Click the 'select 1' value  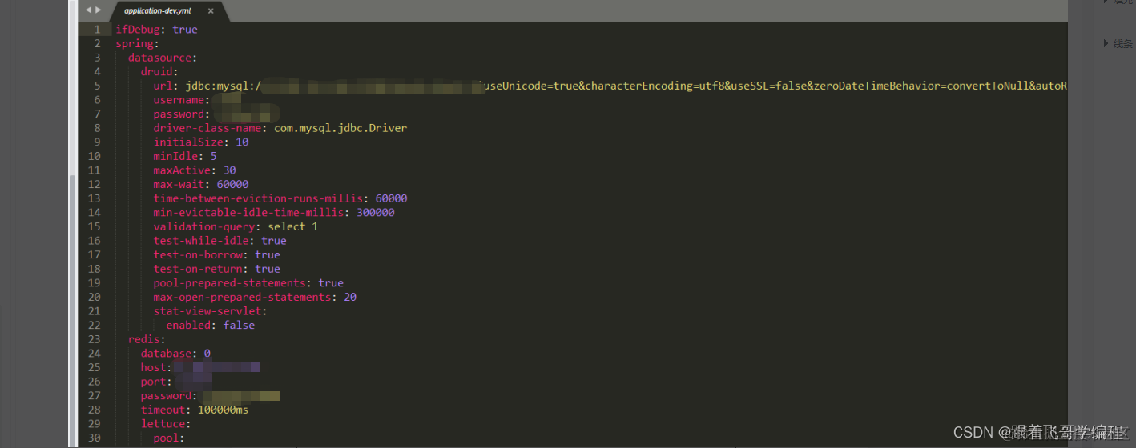tap(293, 226)
